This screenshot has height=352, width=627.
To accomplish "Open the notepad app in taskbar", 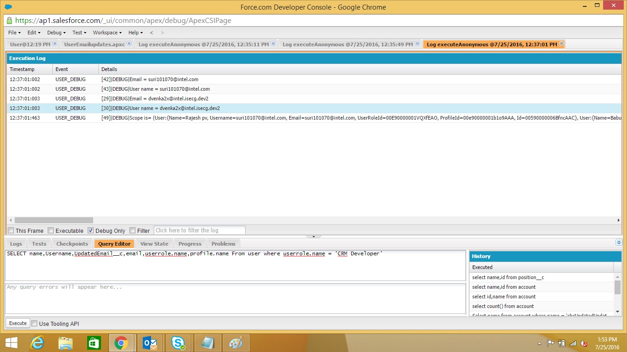I will [x=207, y=343].
